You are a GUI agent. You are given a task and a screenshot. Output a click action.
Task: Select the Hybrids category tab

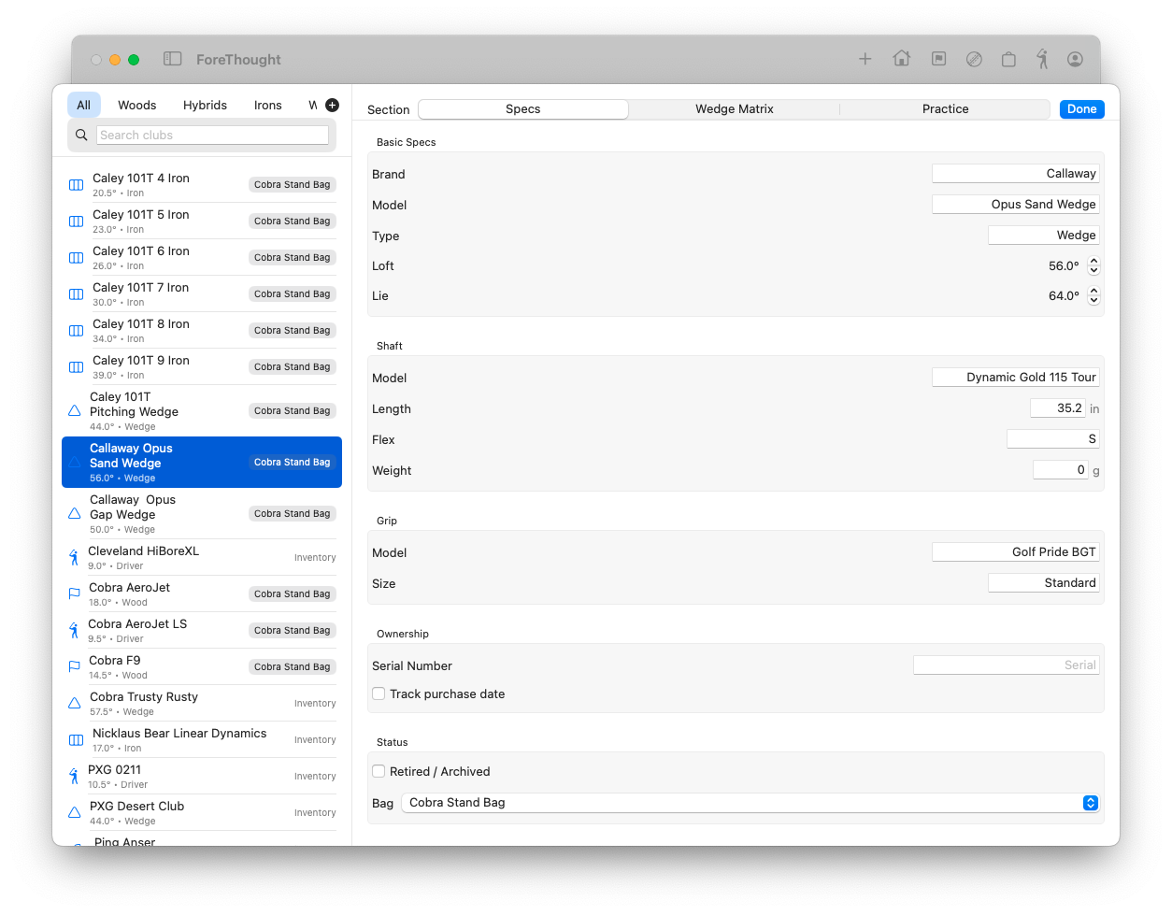[x=206, y=105]
